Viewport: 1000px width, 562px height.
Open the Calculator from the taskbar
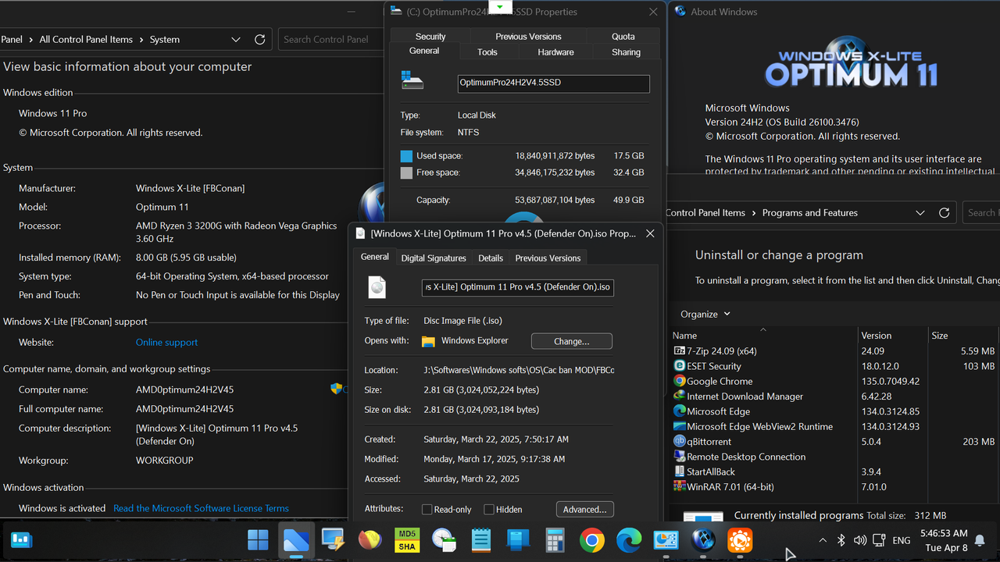[555, 539]
